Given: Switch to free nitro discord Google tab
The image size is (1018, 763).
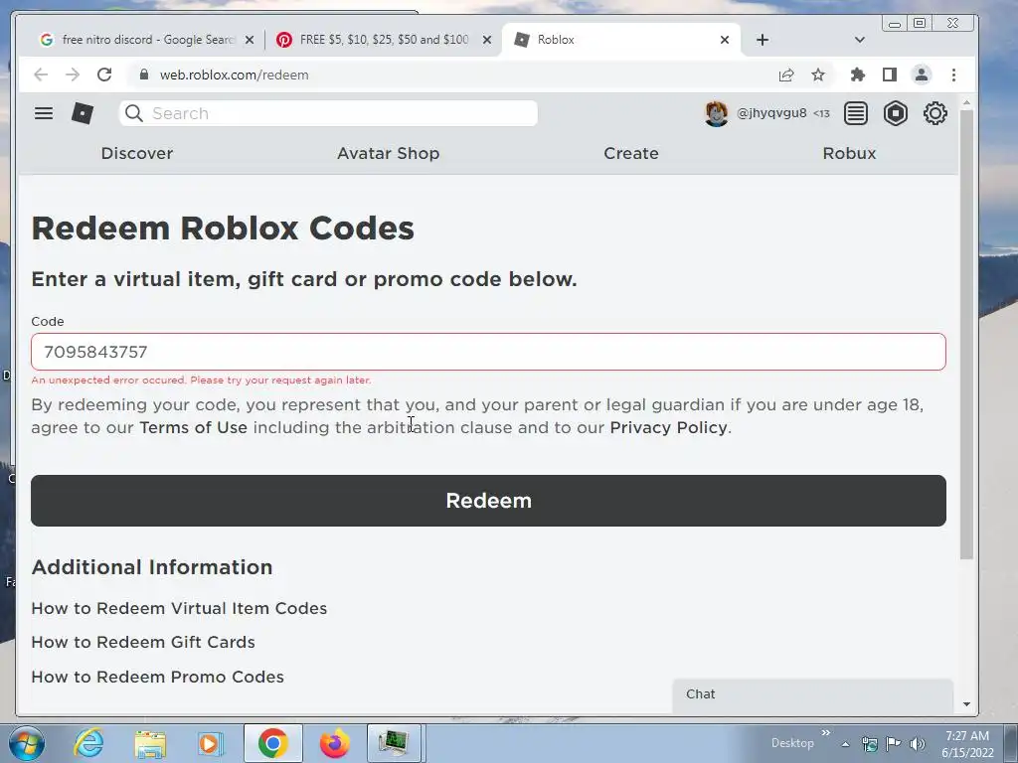Looking at the screenshot, I should [x=146, y=40].
